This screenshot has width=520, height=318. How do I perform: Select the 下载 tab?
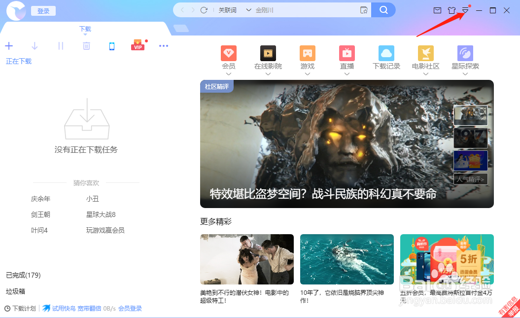click(85, 29)
